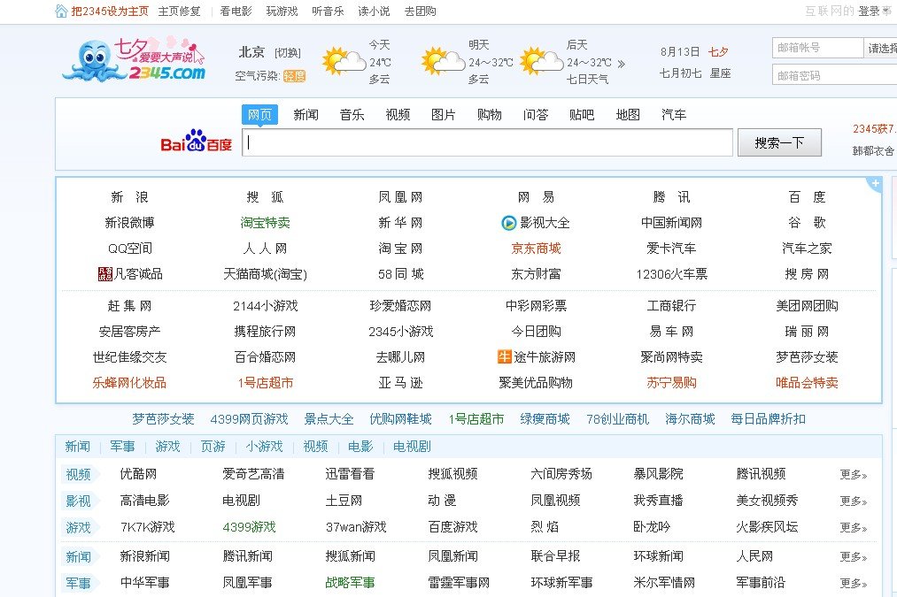Viewport: 897px width, 597px height.
Task: Open the 战略军事 link
Action: [x=350, y=583]
